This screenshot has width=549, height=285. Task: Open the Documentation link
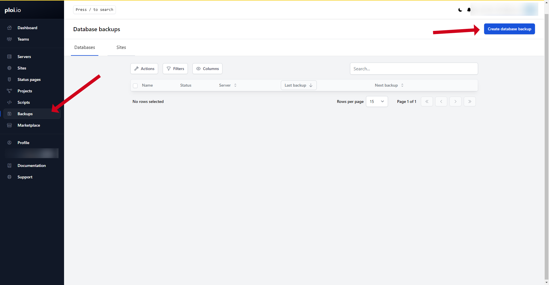[x=31, y=166]
